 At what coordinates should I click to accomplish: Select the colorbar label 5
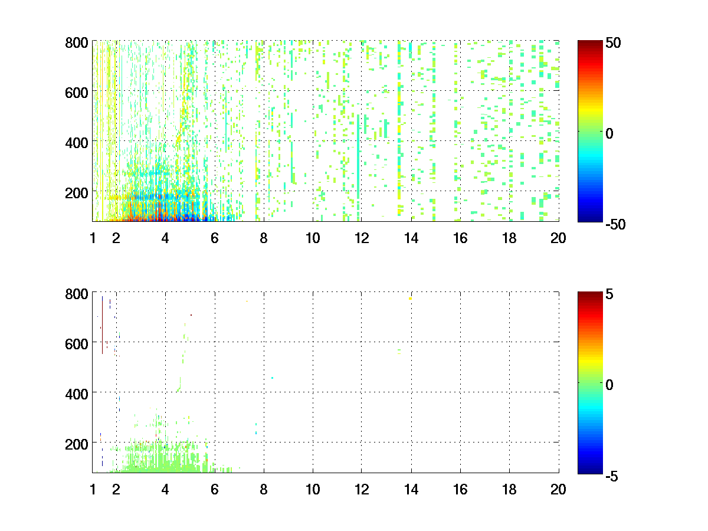coord(610,293)
